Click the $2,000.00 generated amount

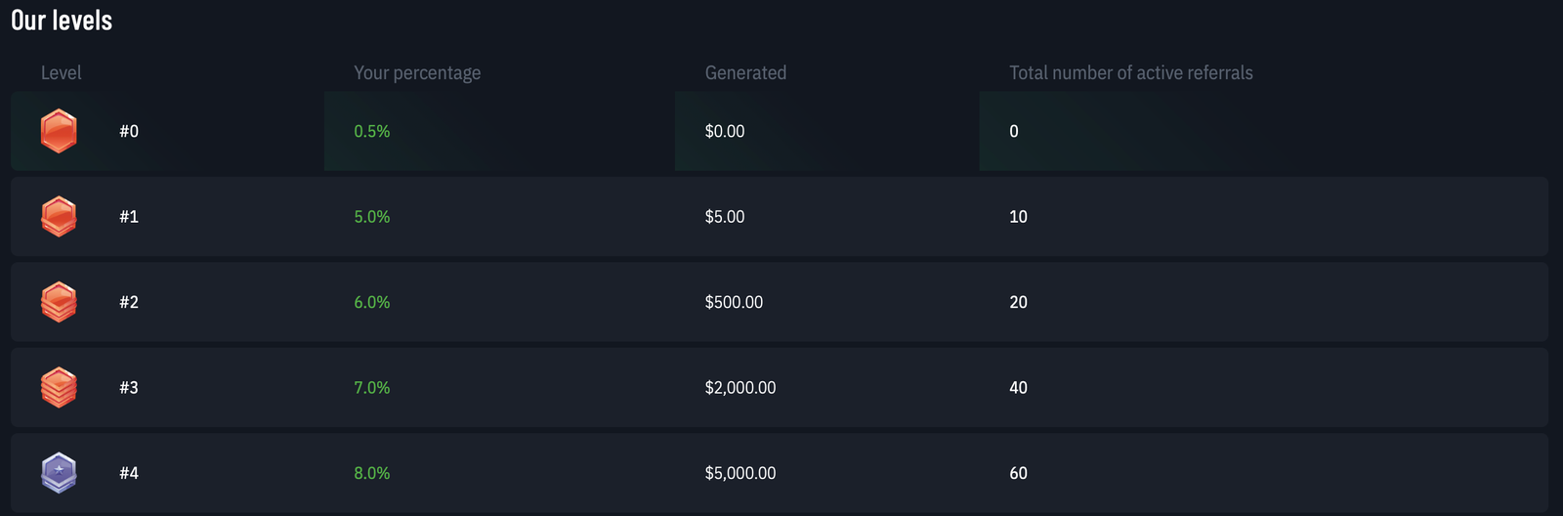pos(740,388)
